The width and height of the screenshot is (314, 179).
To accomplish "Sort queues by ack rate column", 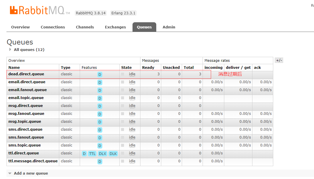I will pyautogui.click(x=257, y=68).
